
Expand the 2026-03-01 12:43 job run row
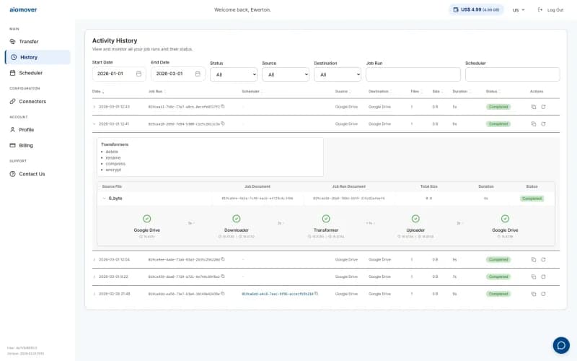(x=94, y=107)
